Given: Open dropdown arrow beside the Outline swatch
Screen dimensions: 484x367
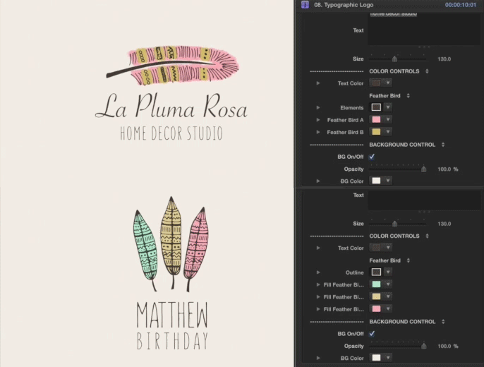Looking at the screenshot, I should pos(387,272).
